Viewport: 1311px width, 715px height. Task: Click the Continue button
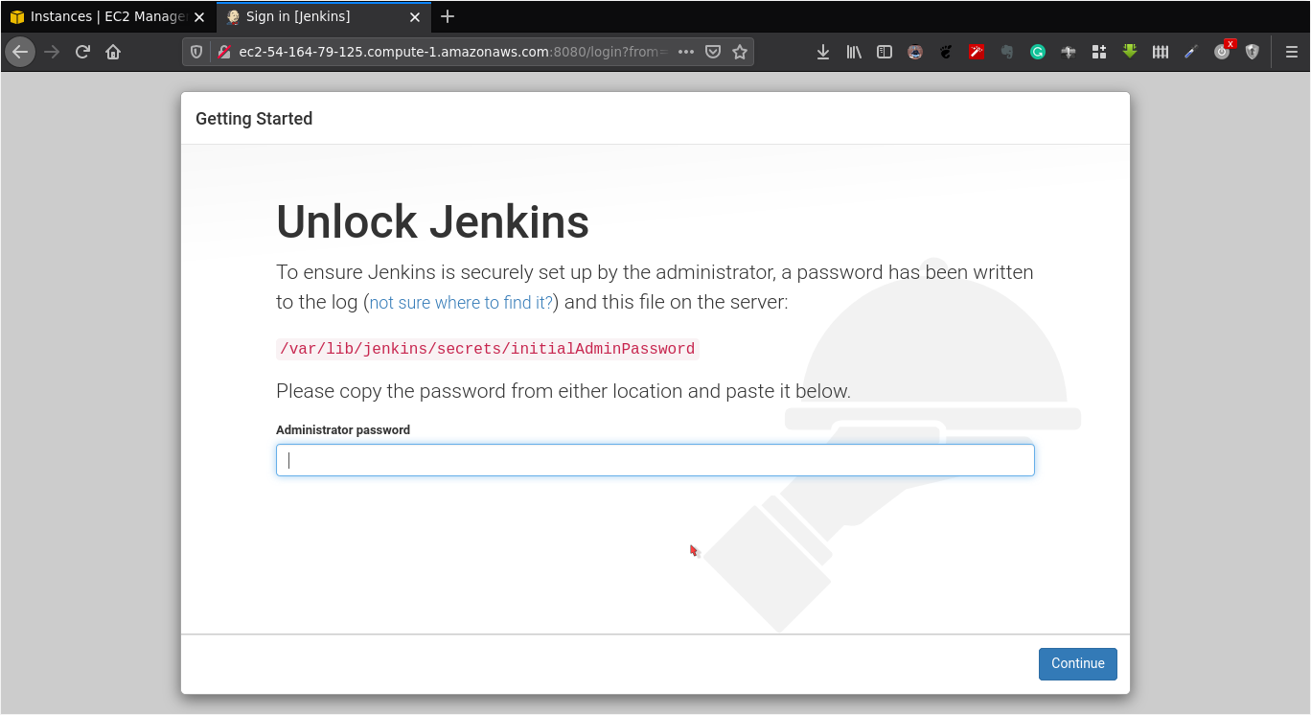click(x=1078, y=664)
